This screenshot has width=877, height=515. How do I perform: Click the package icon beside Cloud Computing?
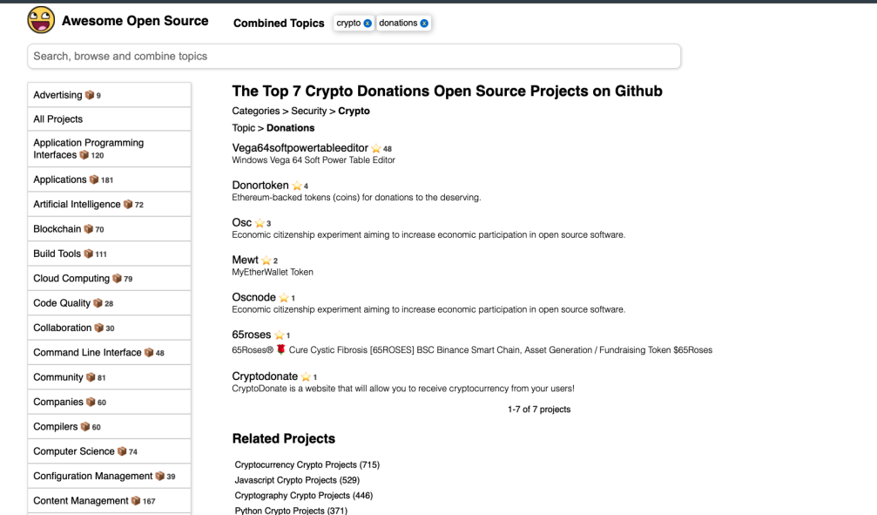(x=117, y=278)
